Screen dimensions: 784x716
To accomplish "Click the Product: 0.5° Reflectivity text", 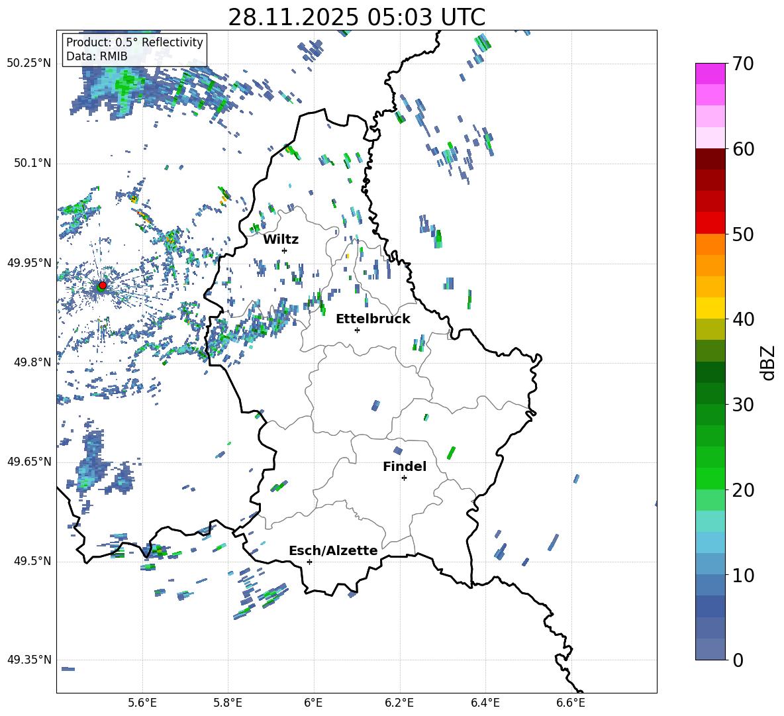I will [x=134, y=42].
